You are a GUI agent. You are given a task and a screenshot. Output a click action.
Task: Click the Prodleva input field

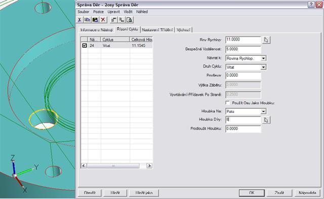pos(243,75)
